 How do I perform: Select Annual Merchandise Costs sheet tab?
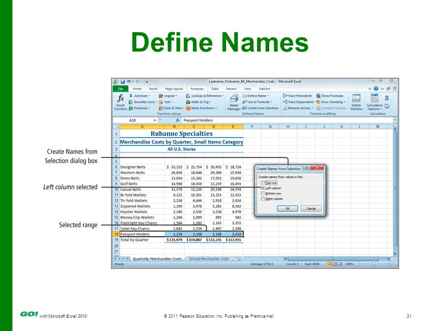209,259
